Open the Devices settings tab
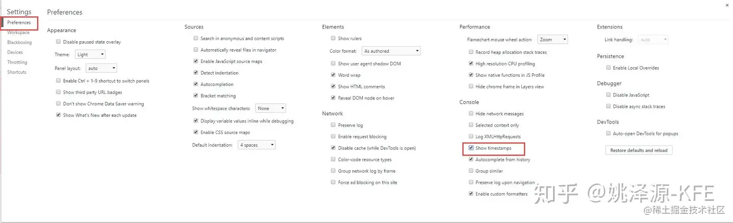 click(15, 52)
